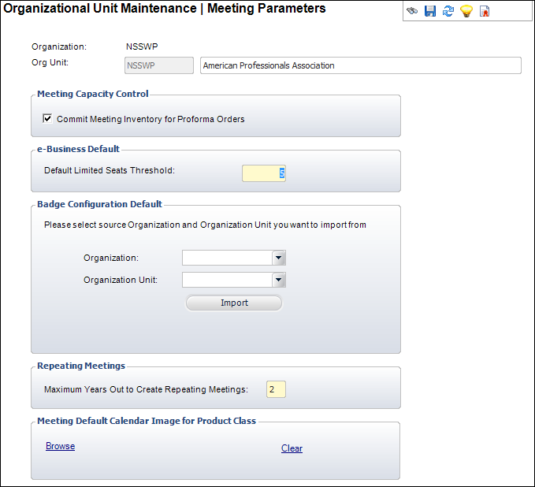The height and width of the screenshot is (487, 535).
Task: Click the binoculars search icon
Action: click(412, 11)
